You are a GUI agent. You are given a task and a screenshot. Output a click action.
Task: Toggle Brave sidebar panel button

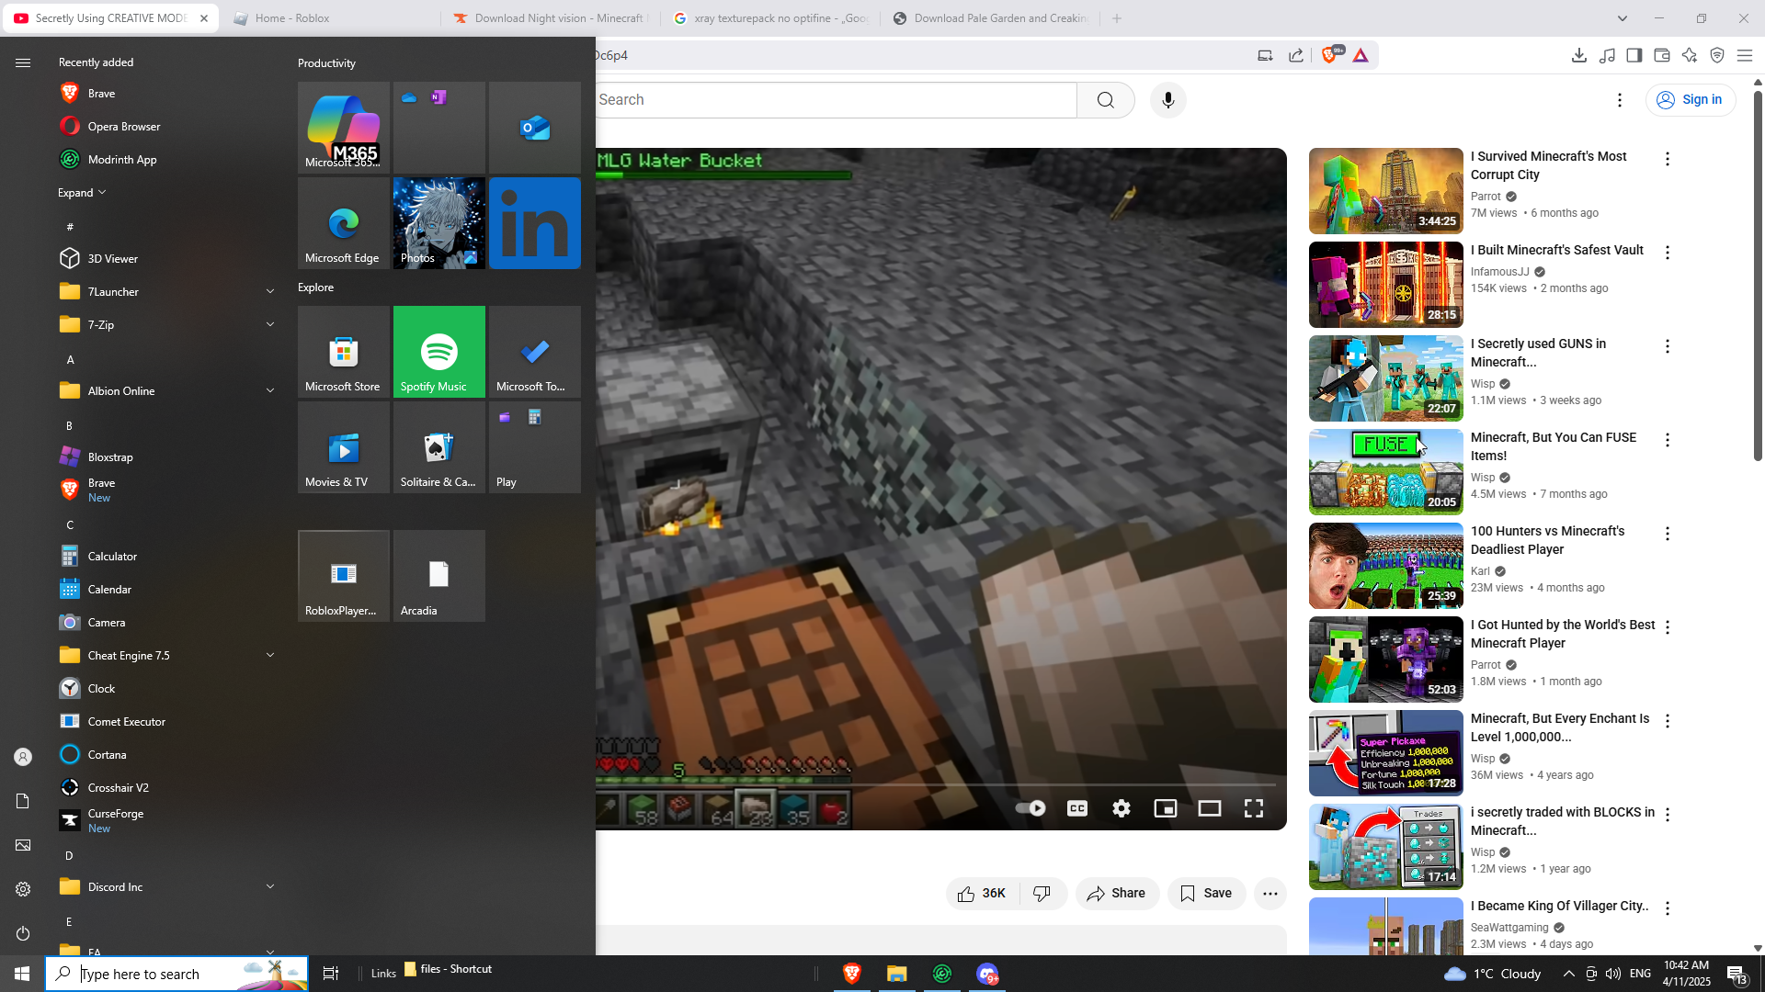[1634, 56]
